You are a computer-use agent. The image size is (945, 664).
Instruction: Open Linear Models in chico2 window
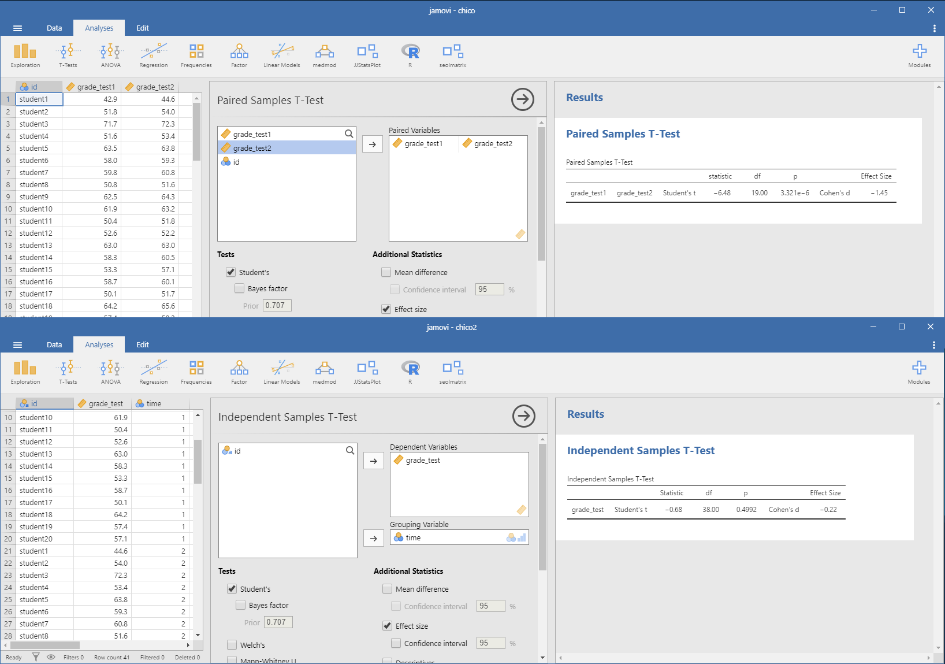(x=282, y=373)
